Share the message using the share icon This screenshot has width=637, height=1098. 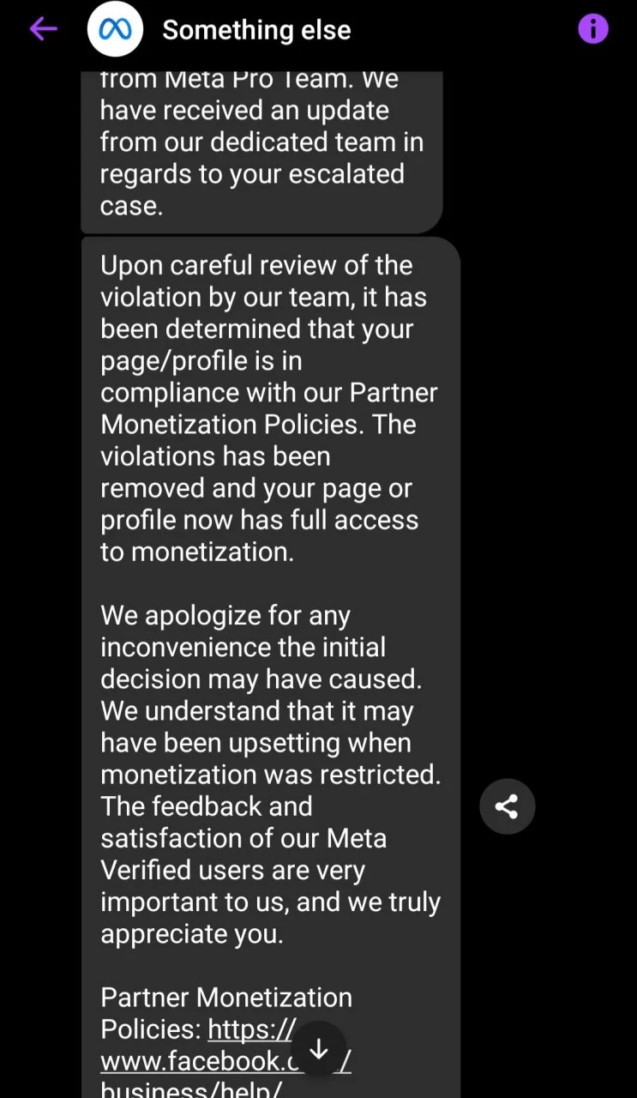point(507,806)
